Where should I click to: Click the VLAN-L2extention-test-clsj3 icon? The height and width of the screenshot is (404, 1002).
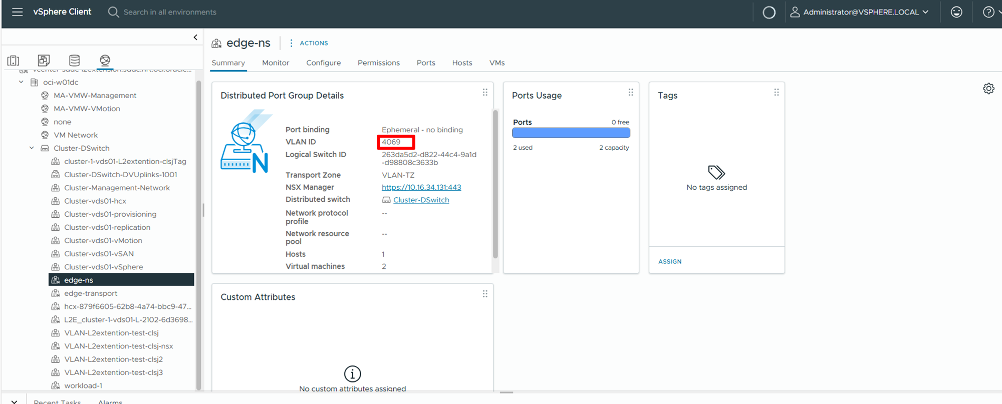click(x=56, y=372)
